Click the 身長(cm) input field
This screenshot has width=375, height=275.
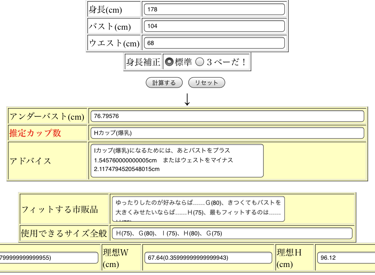pos(214,9)
